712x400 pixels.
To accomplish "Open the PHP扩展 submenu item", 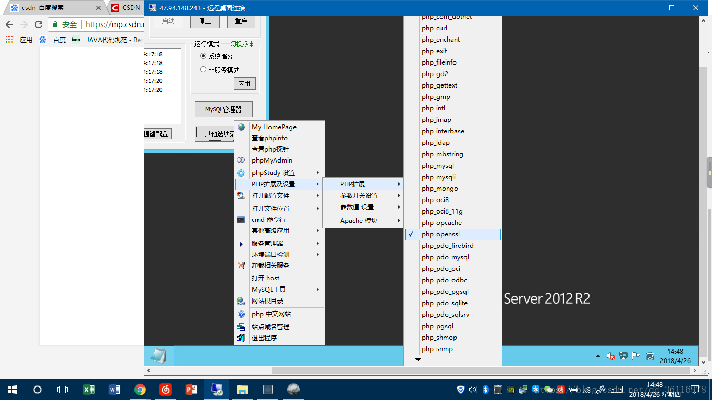I will pyautogui.click(x=363, y=184).
